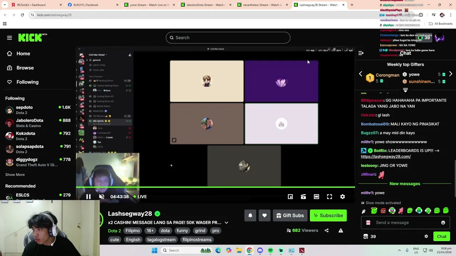The height and width of the screenshot is (256, 456).
Task: Open Home in the sidebar
Action: [x=23, y=53]
